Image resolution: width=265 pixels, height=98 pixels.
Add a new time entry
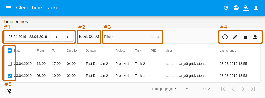pyautogui.click(x=225, y=37)
